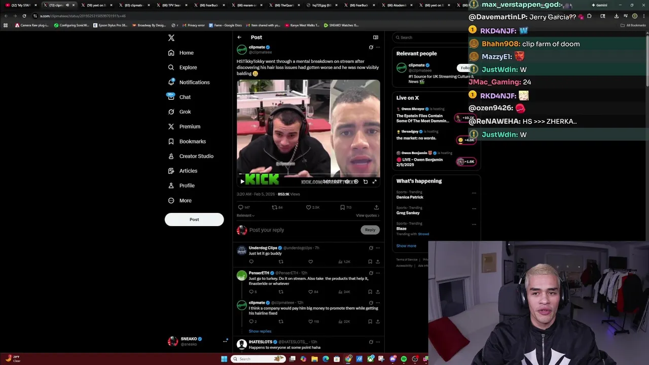Screen dimensions: 649x365
Task: Open Fame - Google Docs bookmark
Action: [225, 25]
